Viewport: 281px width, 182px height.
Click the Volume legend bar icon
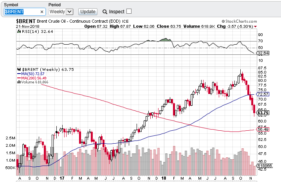(x=19, y=82)
